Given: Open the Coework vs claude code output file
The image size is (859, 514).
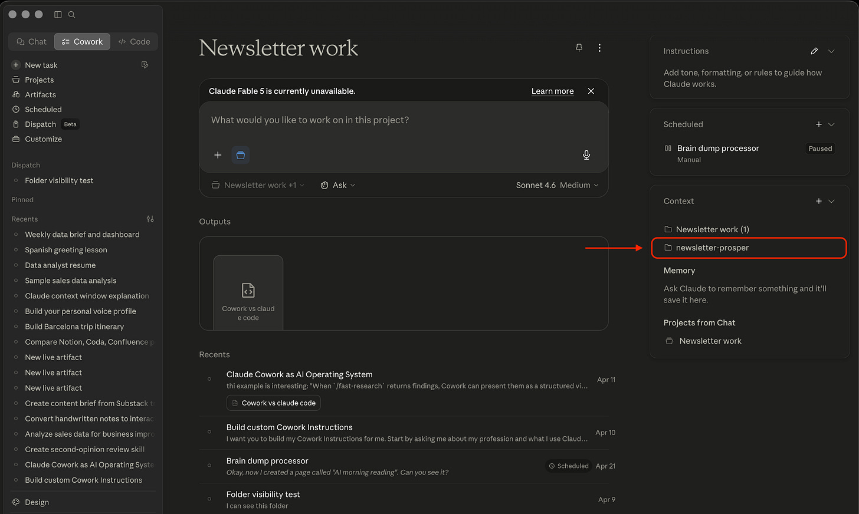Looking at the screenshot, I should tap(248, 292).
